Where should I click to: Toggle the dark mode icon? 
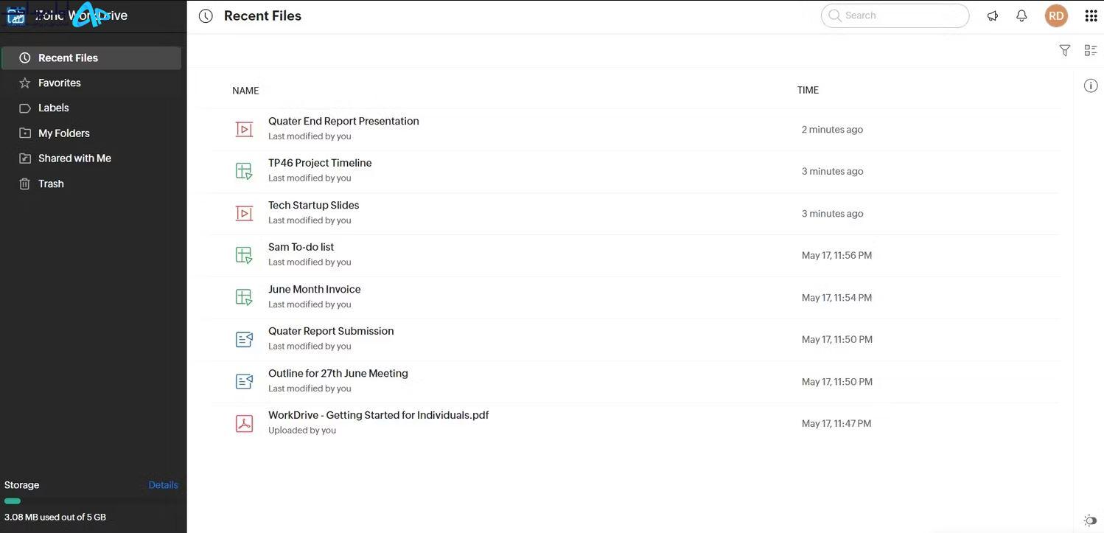(1090, 520)
